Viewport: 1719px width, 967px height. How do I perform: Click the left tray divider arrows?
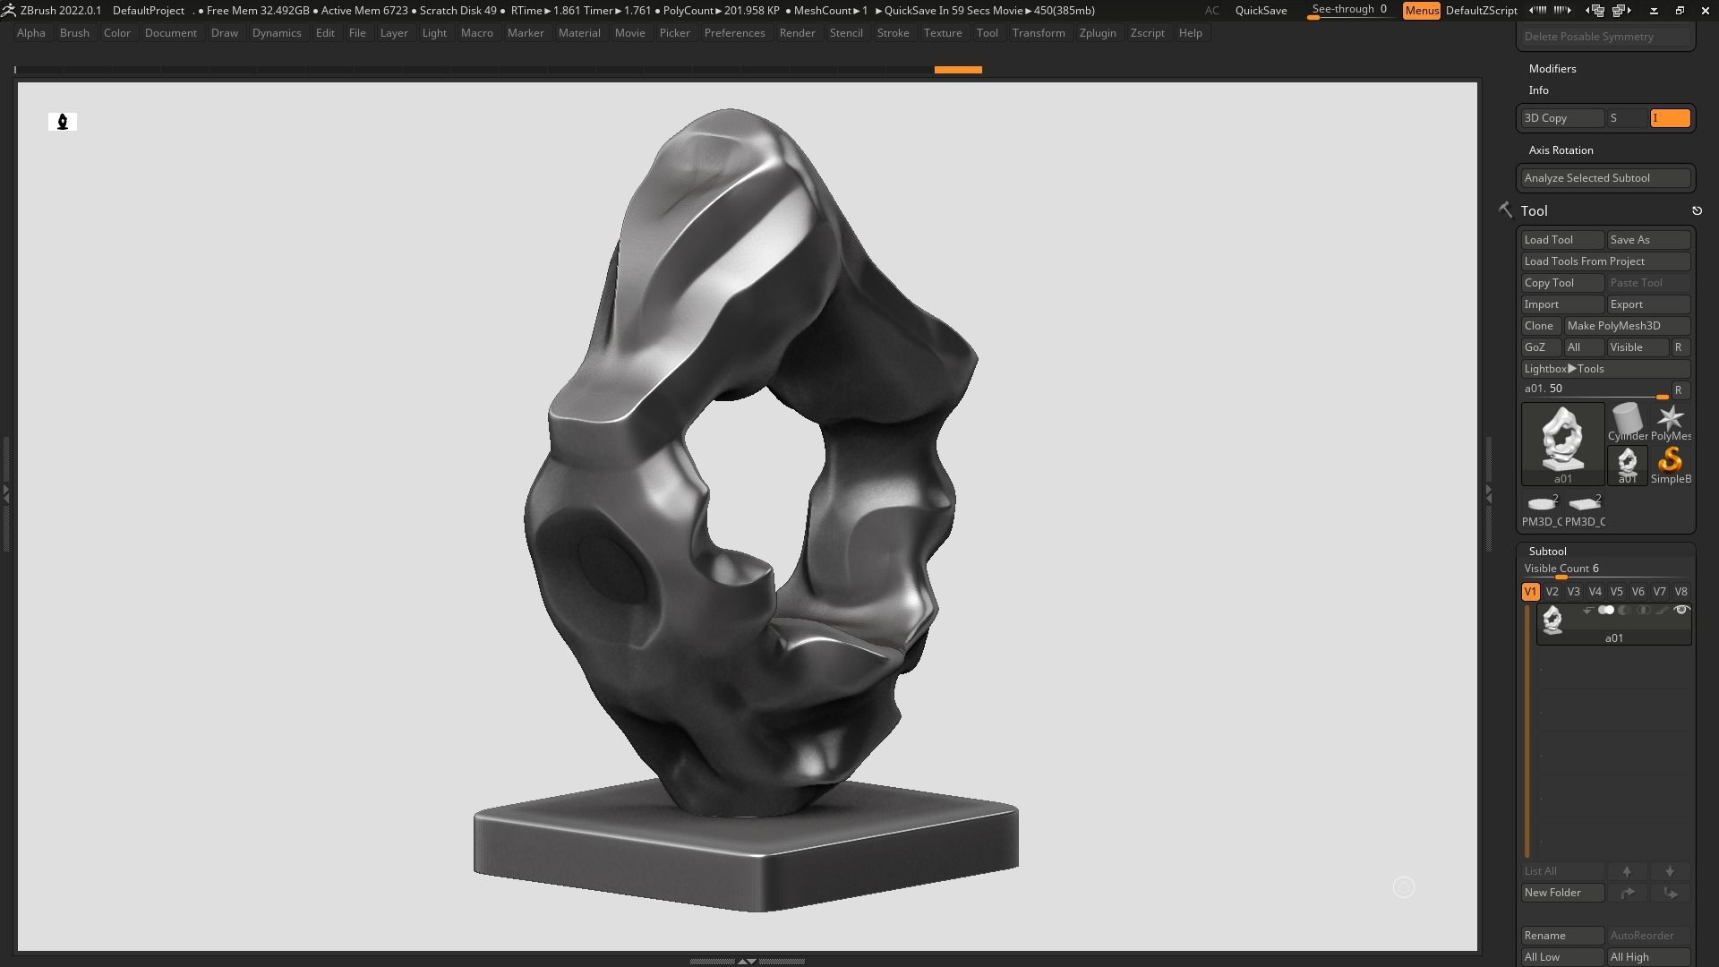(x=4, y=492)
